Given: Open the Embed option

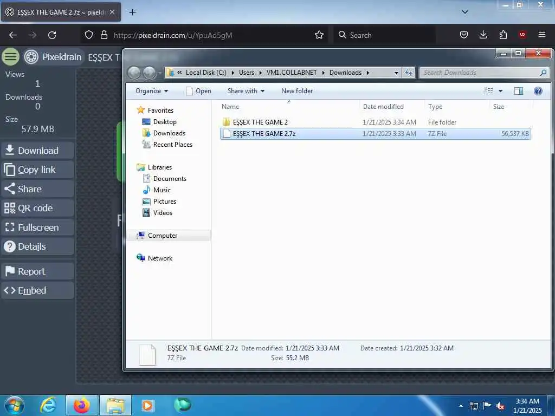Looking at the screenshot, I should [37, 290].
